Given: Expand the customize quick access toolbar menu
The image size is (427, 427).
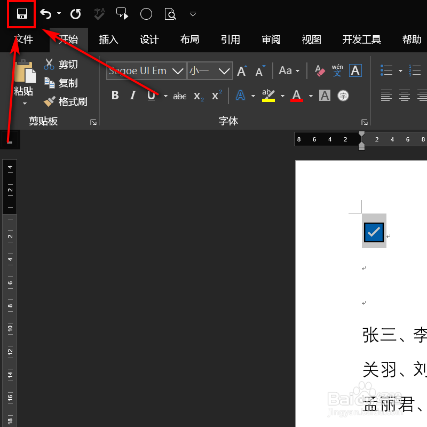Looking at the screenshot, I should (193, 14).
